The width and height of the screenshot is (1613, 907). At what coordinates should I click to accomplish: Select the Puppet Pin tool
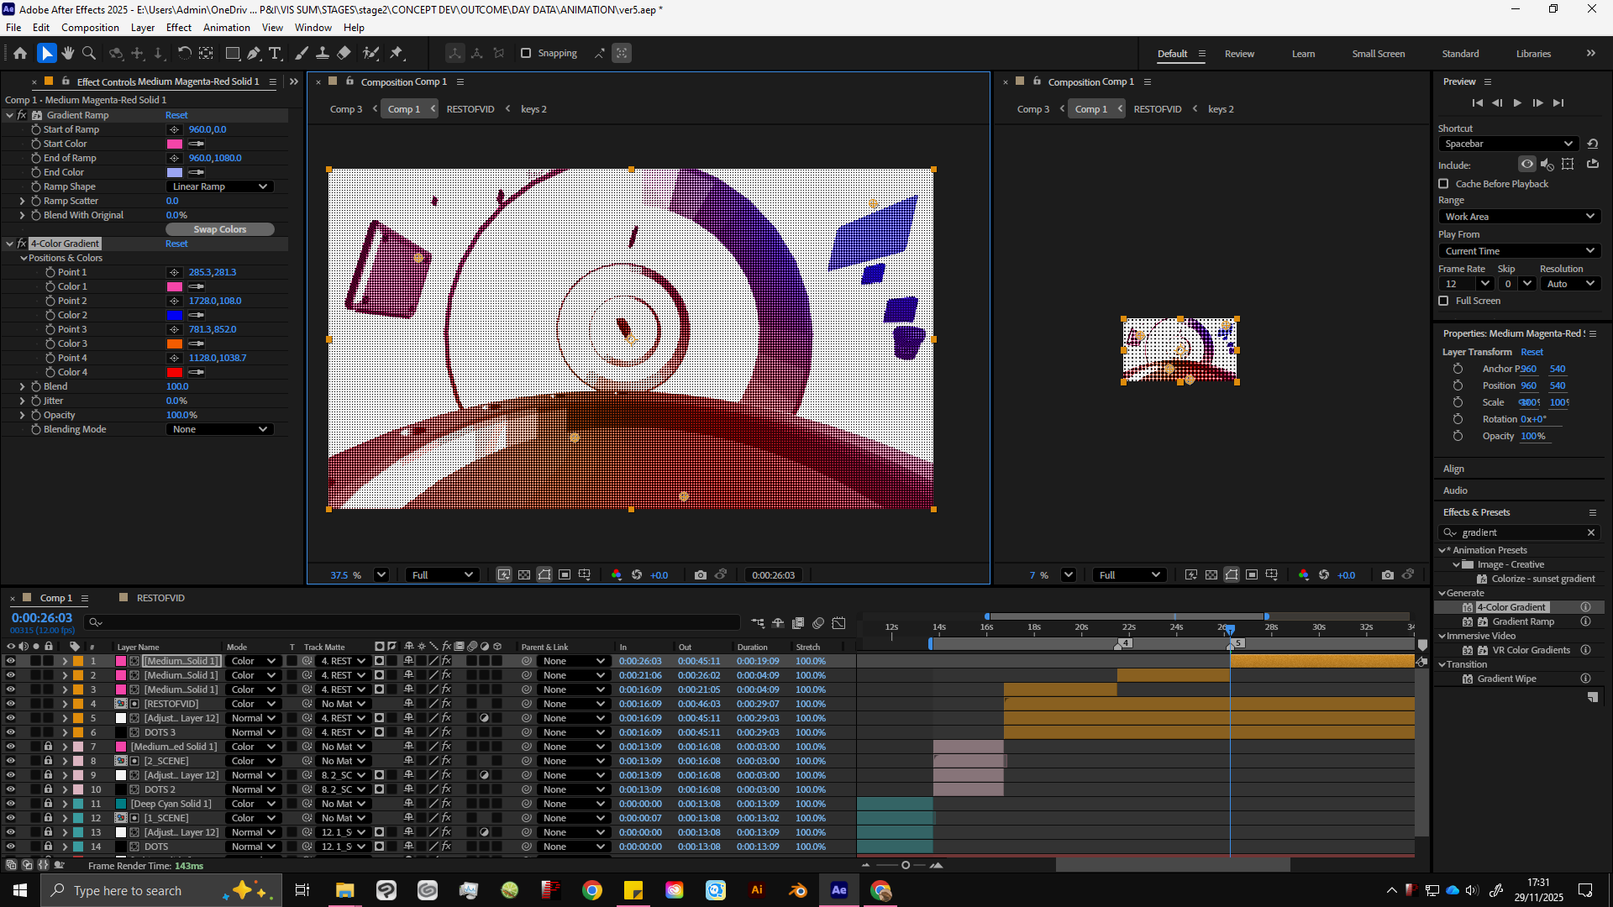click(397, 53)
